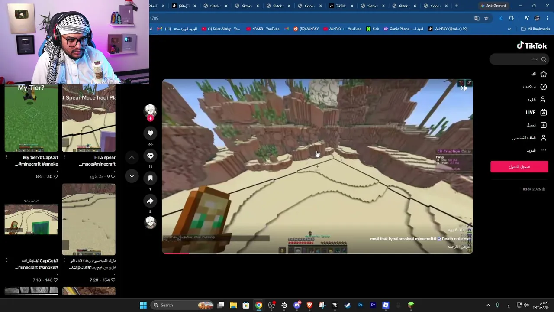Screen dimensions: 554x312
Task: Open Premiere Pro from the taskbar
Action: click(x=373, y=305)
